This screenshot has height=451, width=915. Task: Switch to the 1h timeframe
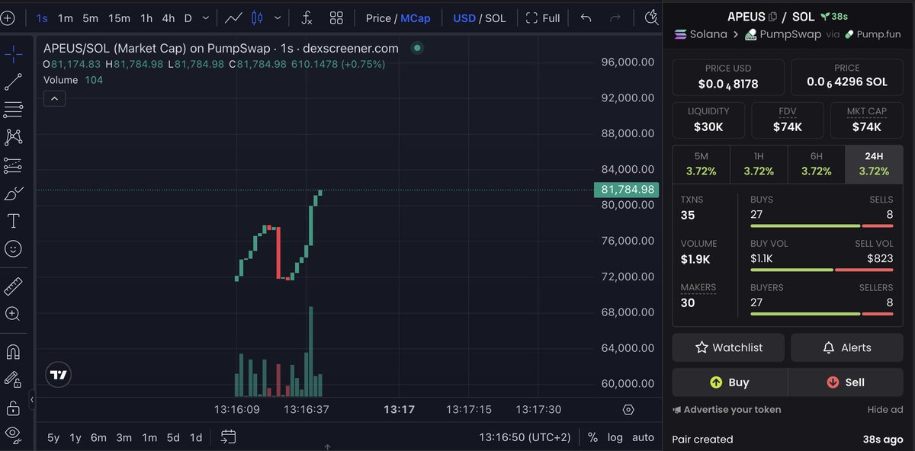(146, 18)
